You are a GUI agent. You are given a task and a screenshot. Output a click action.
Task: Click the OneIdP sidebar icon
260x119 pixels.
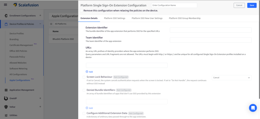6,98
